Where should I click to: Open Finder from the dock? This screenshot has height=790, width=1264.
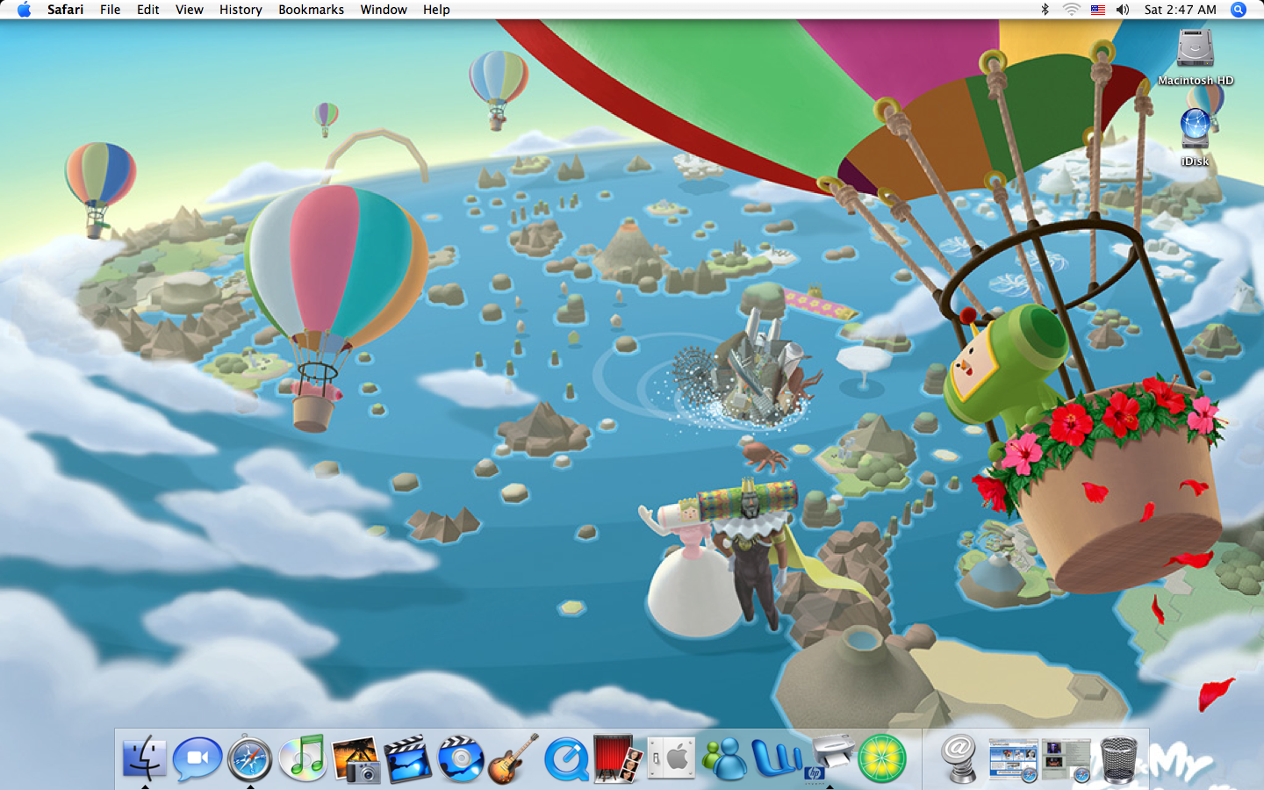tap(144, 758)
